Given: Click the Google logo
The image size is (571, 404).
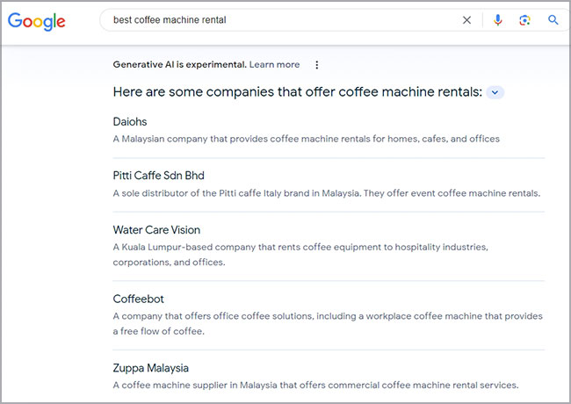Looking at the screenshot, I should click(x=37, y=20).
